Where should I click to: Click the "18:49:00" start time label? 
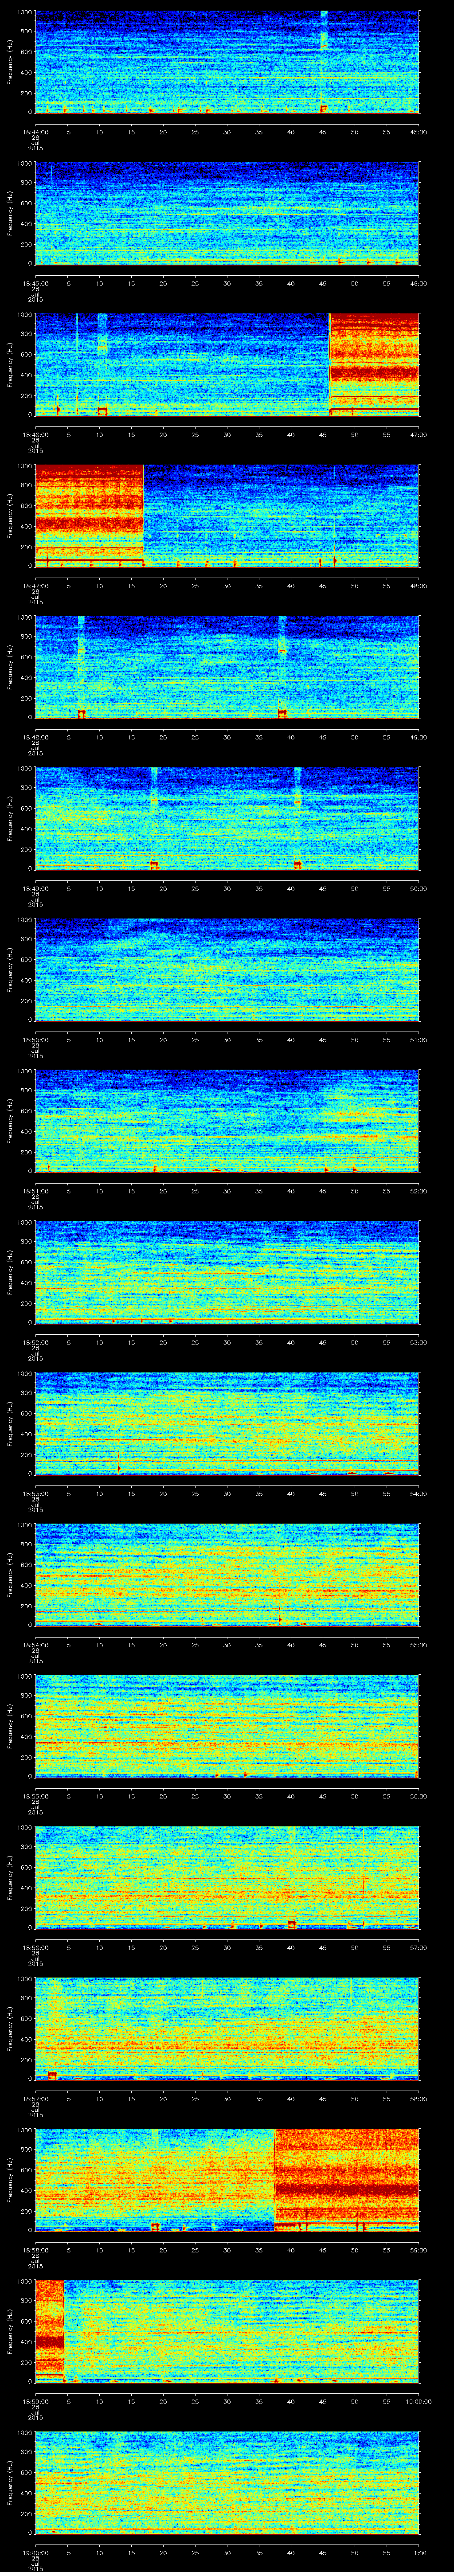(x=35, y=889)
